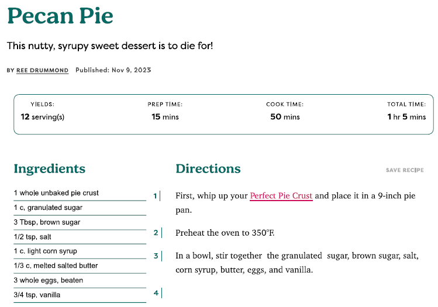Click the step 2 number marker
Image resolution: width=438 pixels, height=307 pixels.
(x=156, y=233)
